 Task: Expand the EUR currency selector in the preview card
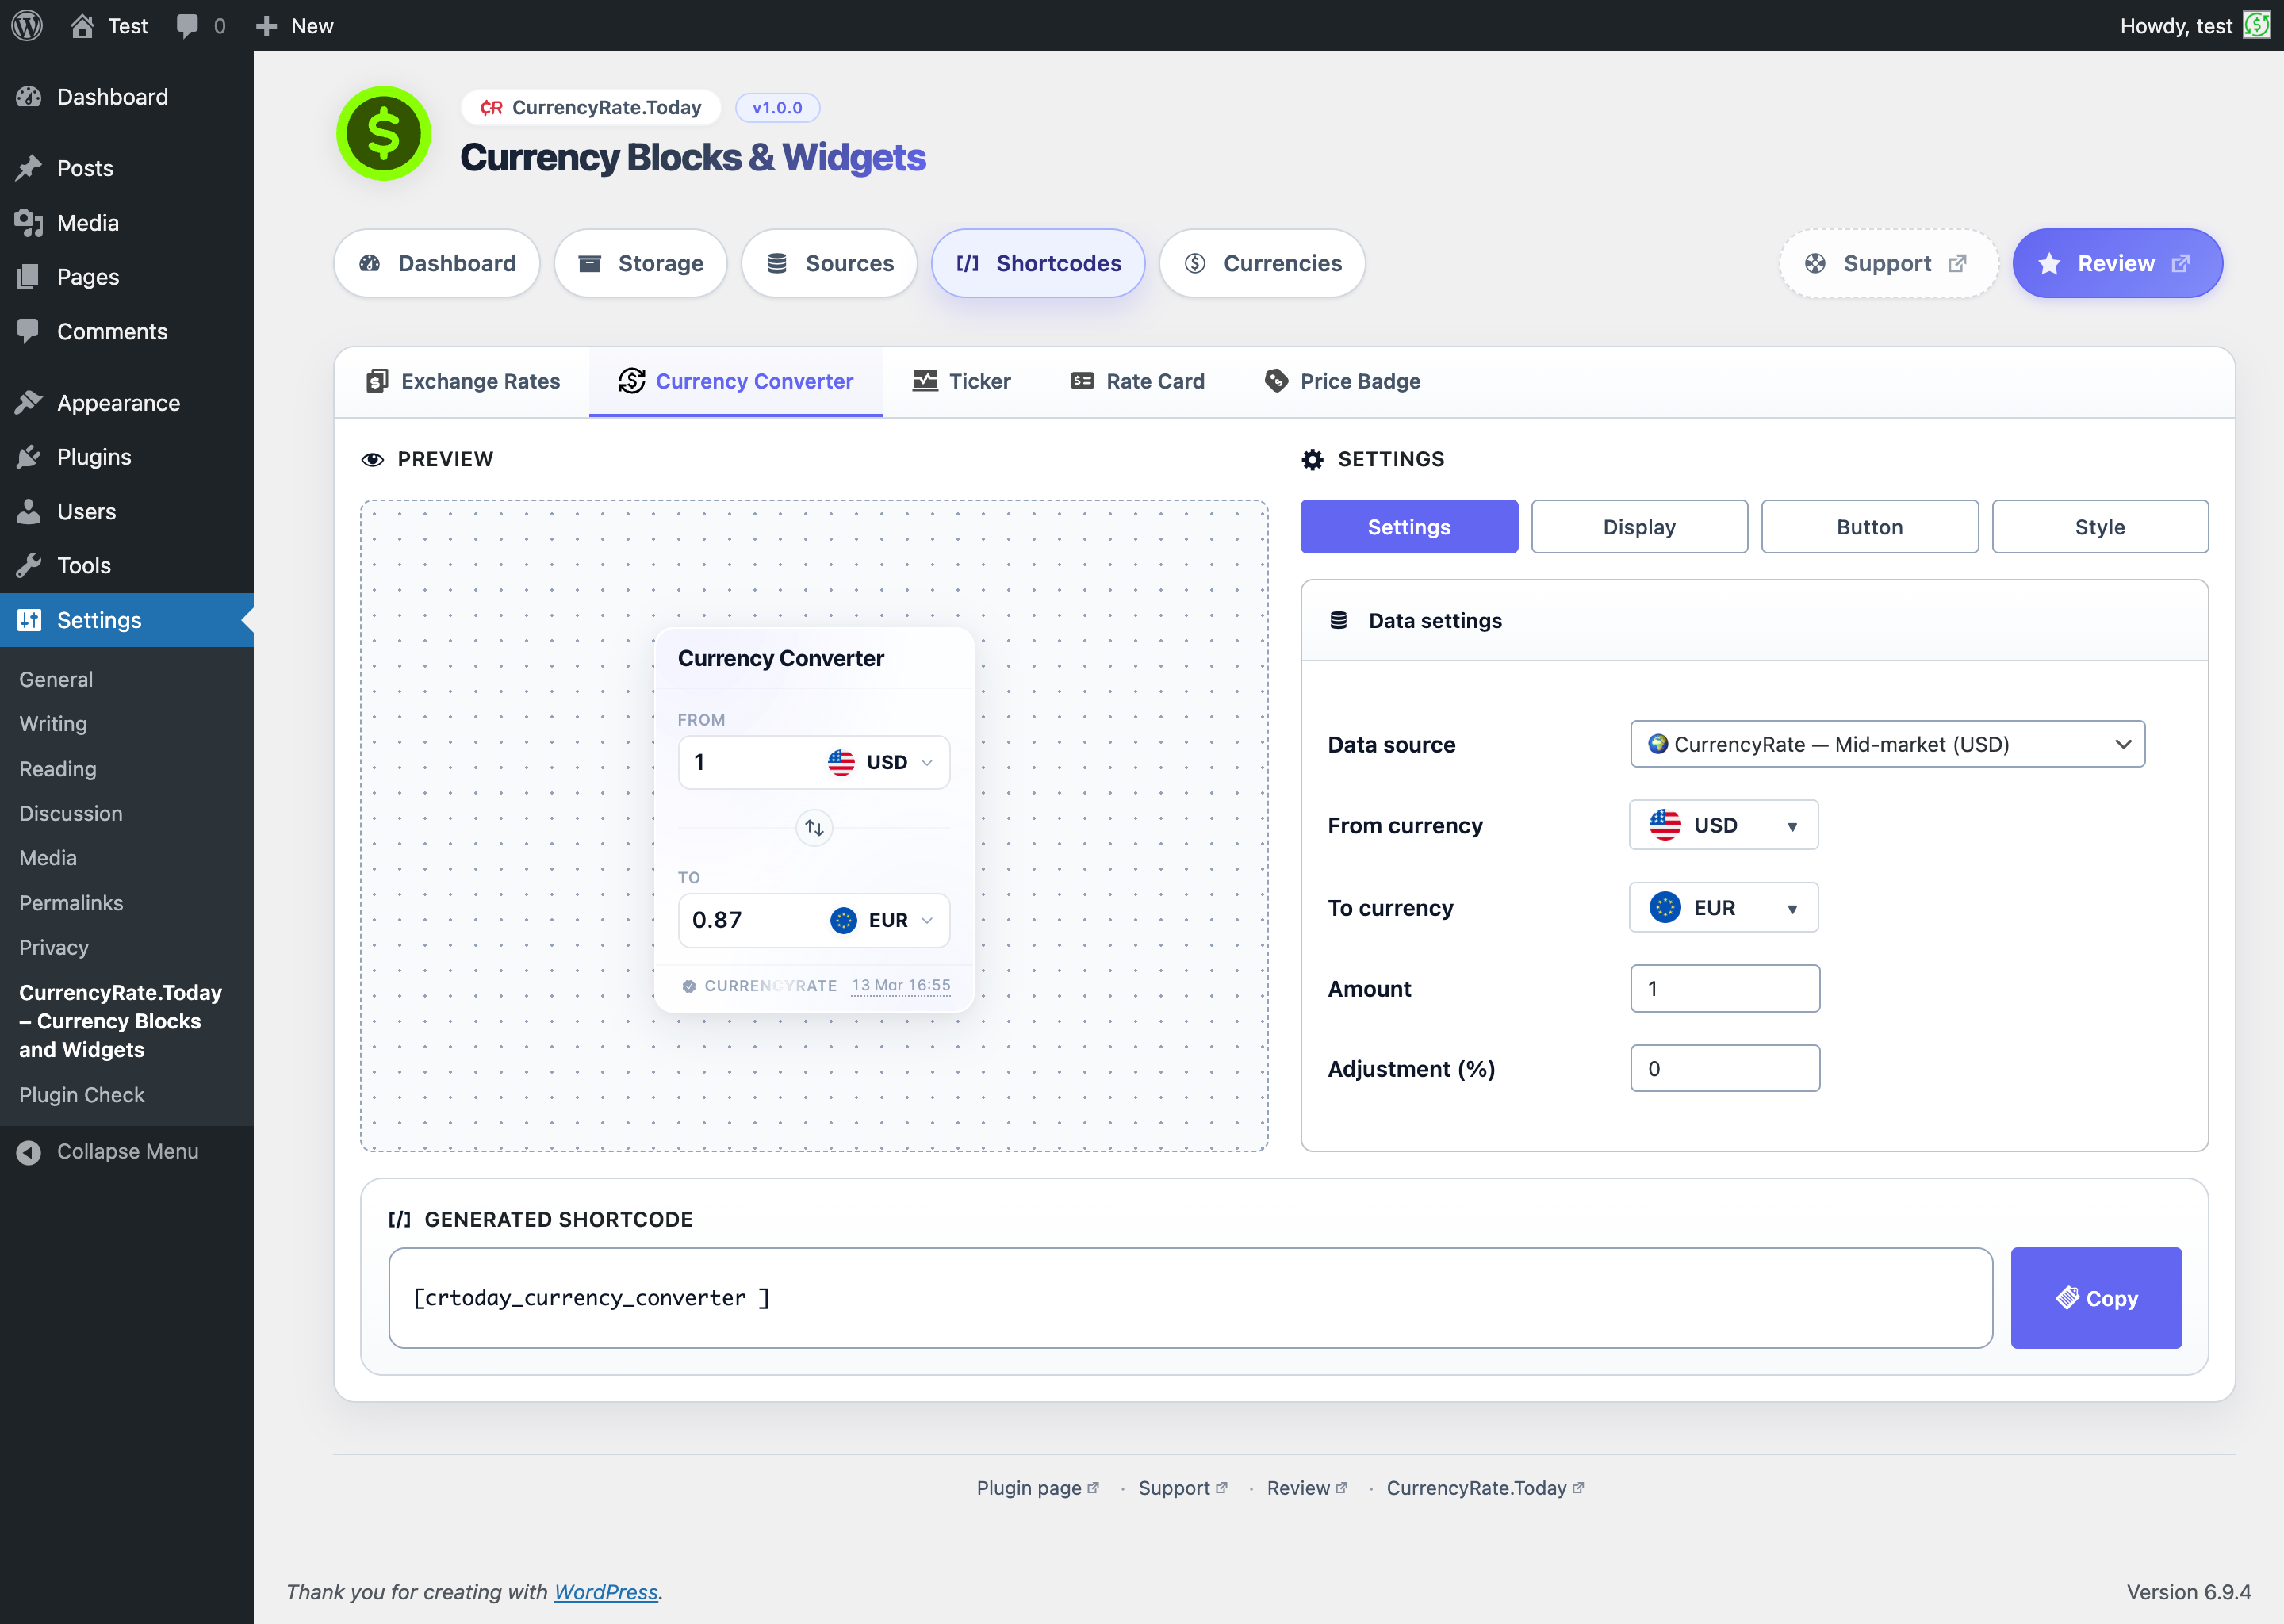coord(926,920)
